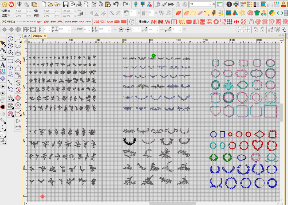288x205 pixels.
Task: Switch to the Design2 tab
Action: pyautogui.click(x=37, y=36)
